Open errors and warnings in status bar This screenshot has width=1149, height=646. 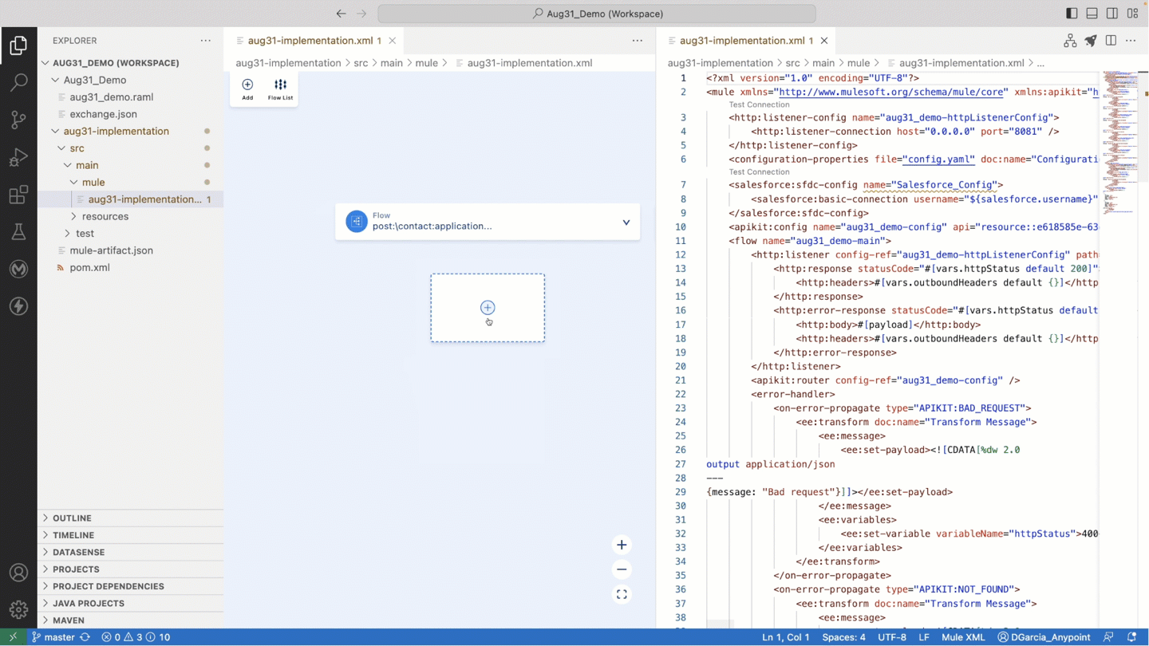click(136, 637)
